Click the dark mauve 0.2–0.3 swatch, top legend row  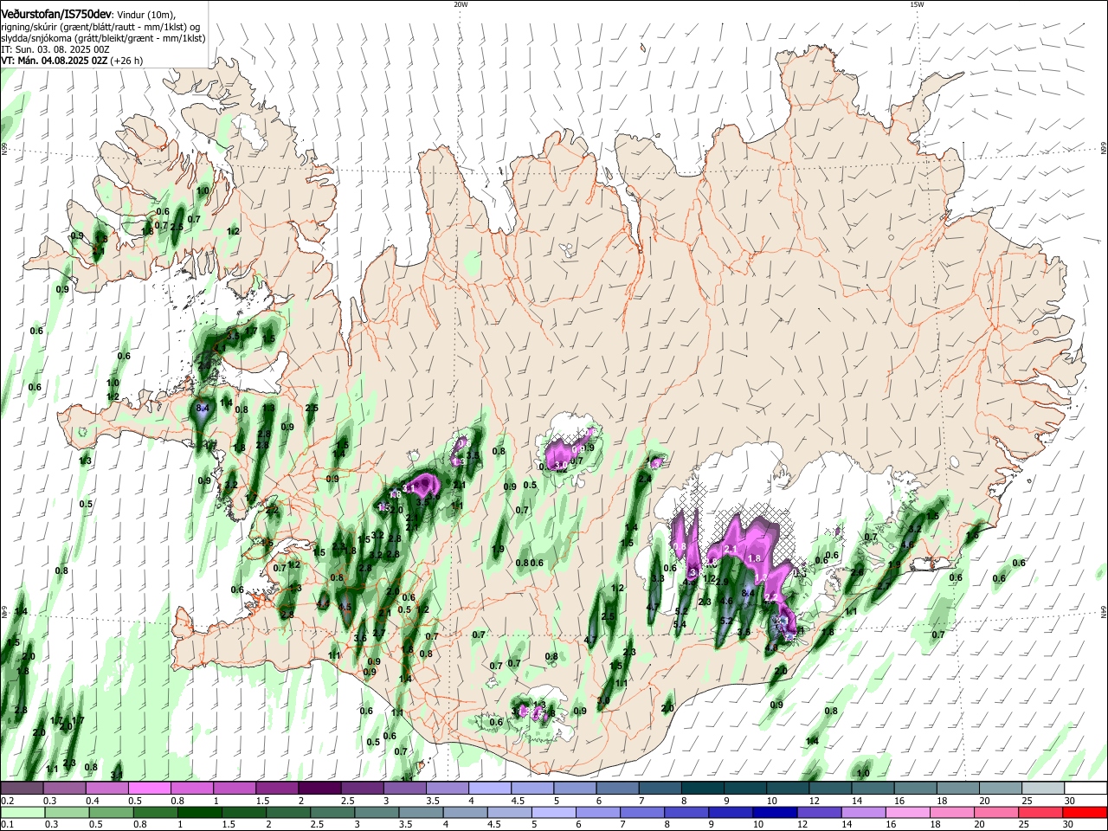[23, 789]
